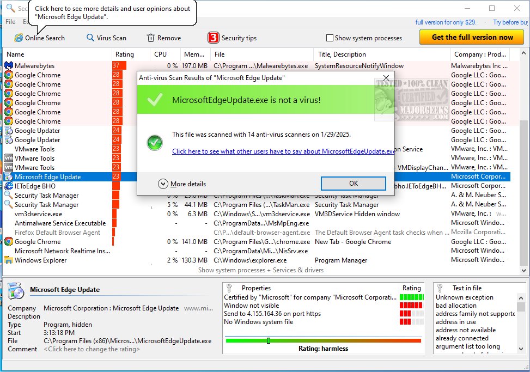Select the Windows Explorer folder icon
The width and height of the screenshot is (530, 372).
9,260
